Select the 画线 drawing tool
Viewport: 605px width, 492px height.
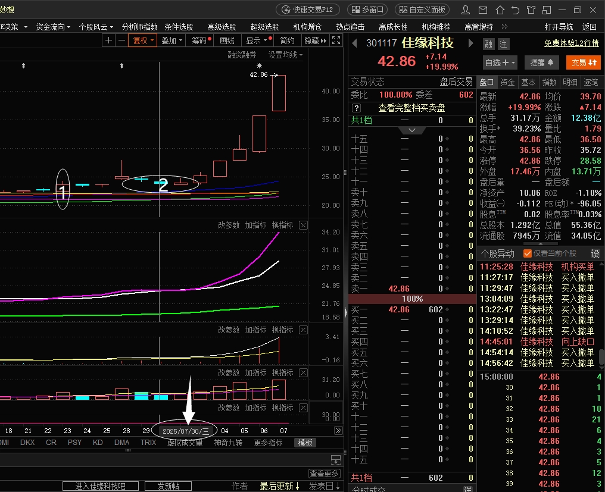[x=227, y=40]
